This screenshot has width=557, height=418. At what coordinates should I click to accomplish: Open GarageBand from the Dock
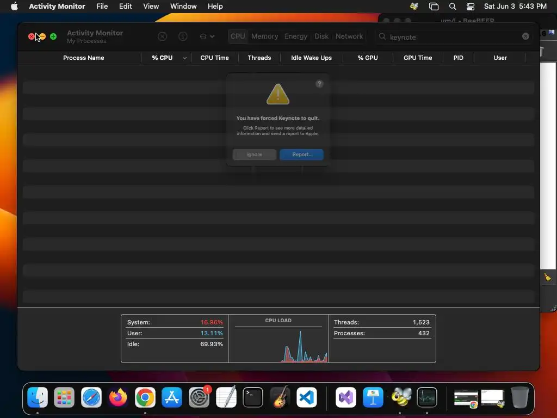280,397
